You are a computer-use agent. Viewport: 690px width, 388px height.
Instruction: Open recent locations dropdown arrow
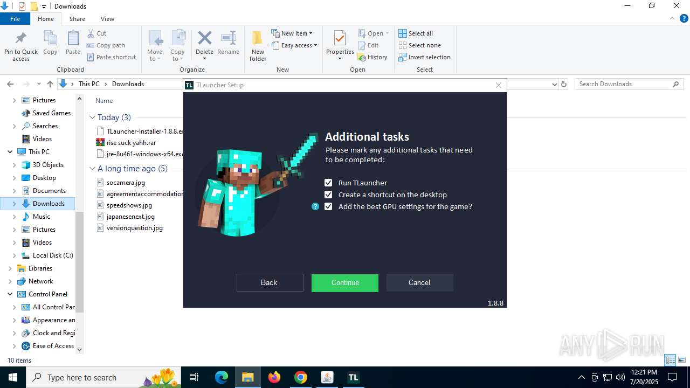click(39, 84)
